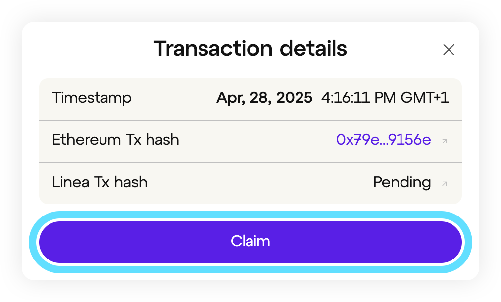
Task: Click the external link arrow beside Linea Tx hash
Action: pos(445,183)
